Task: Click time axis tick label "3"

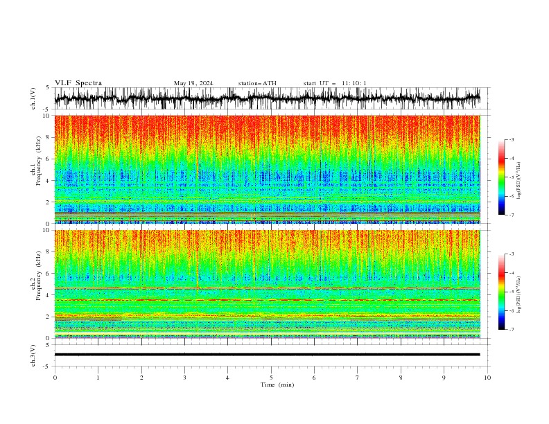Action: 184,378
